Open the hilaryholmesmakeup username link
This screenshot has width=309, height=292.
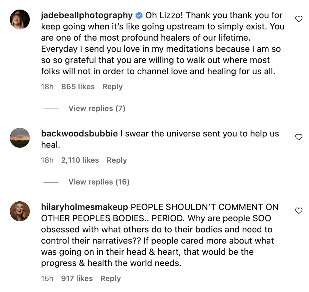84,207
